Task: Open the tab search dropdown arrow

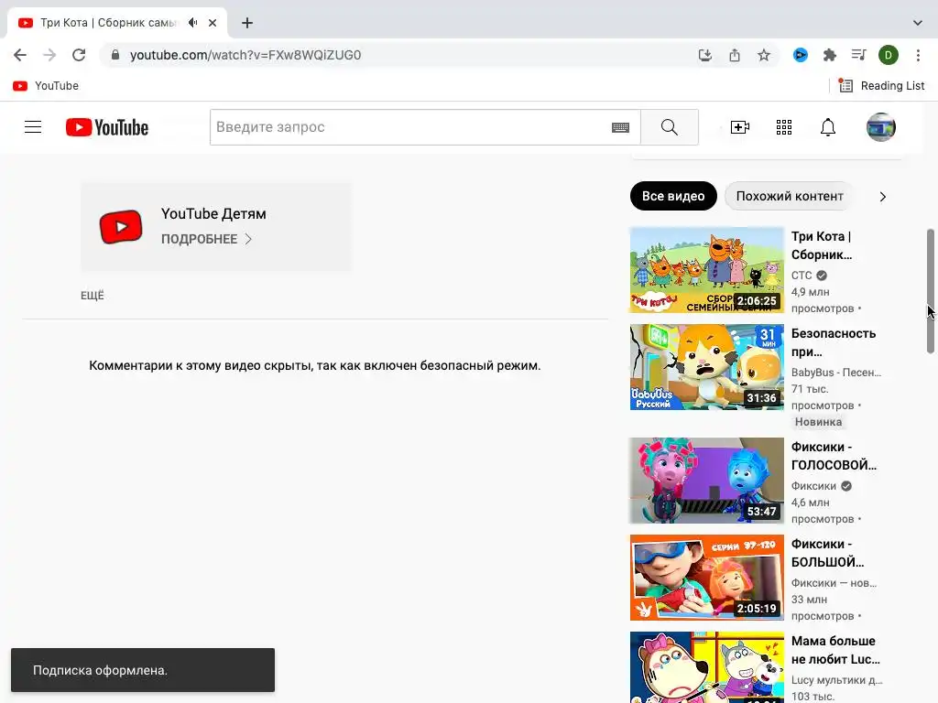Action: [x=918, y=23]
